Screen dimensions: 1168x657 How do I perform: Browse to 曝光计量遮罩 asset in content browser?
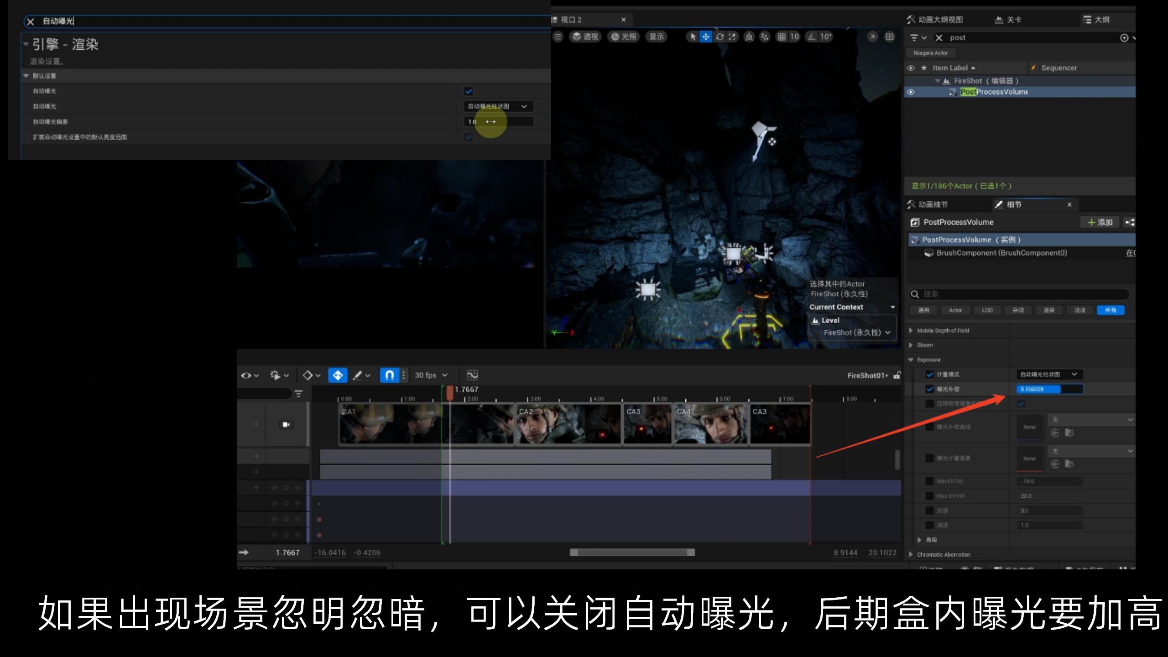coord(1069,464)
